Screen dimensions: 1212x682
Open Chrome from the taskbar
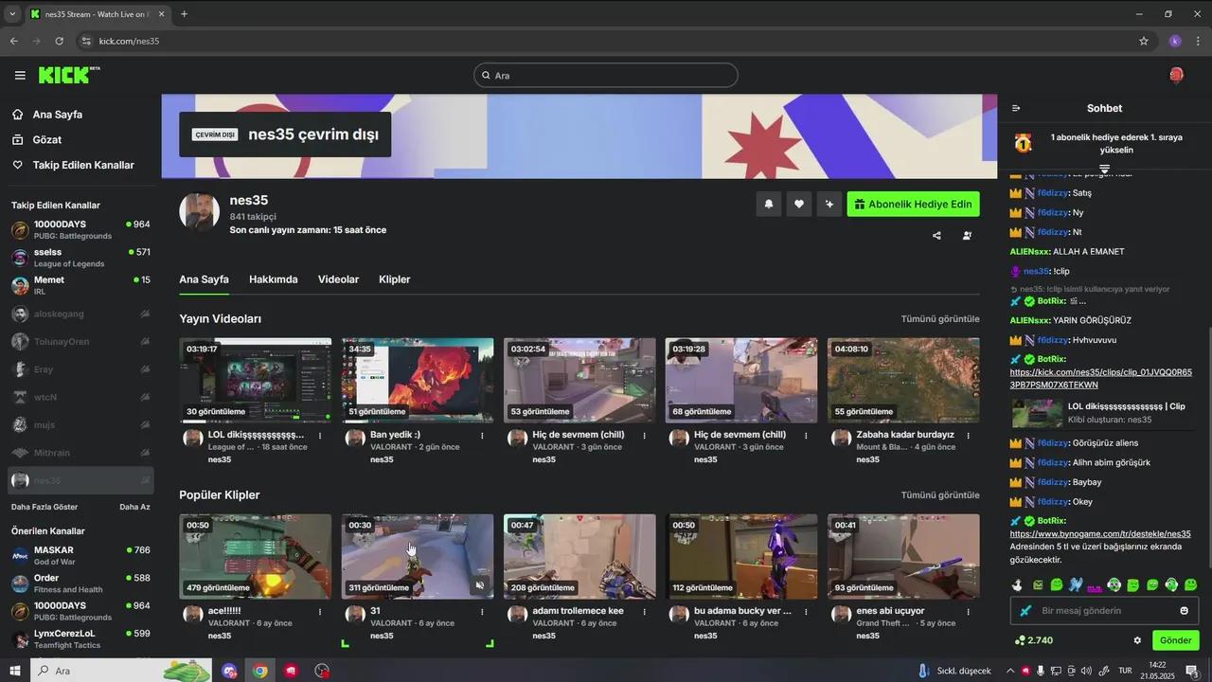[x=259, y=671]
